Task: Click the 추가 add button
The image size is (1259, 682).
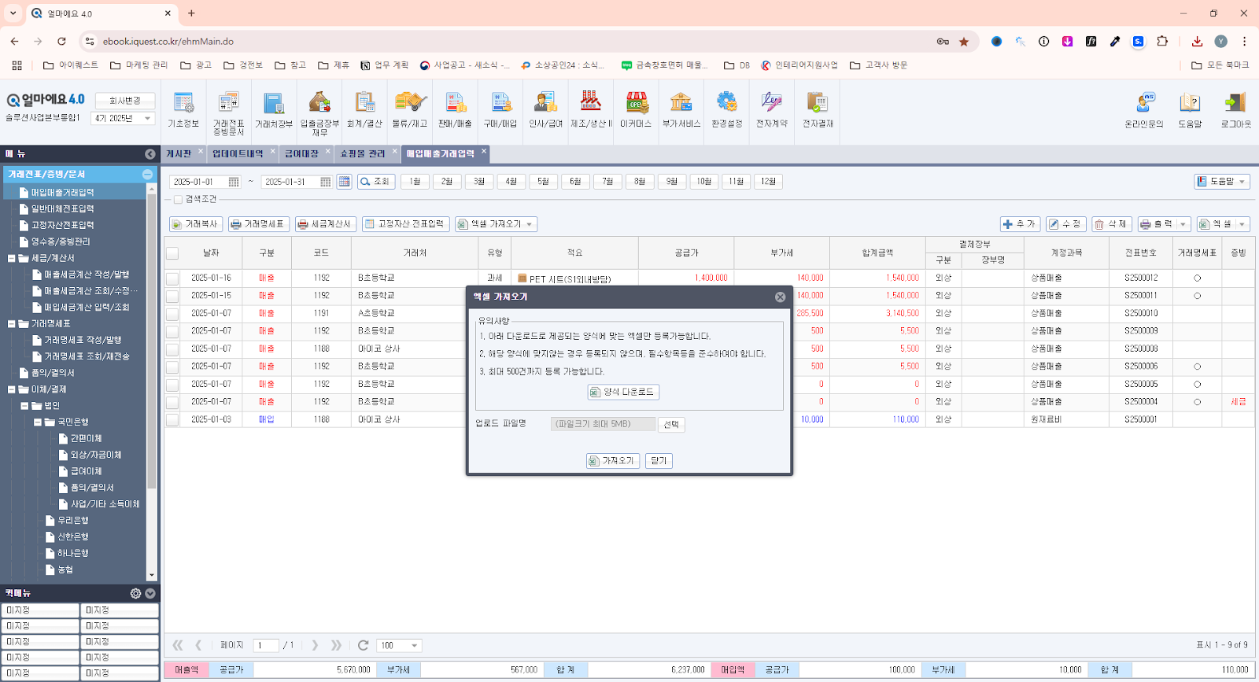Action: pyautogui.click(x=1021, y=224)
